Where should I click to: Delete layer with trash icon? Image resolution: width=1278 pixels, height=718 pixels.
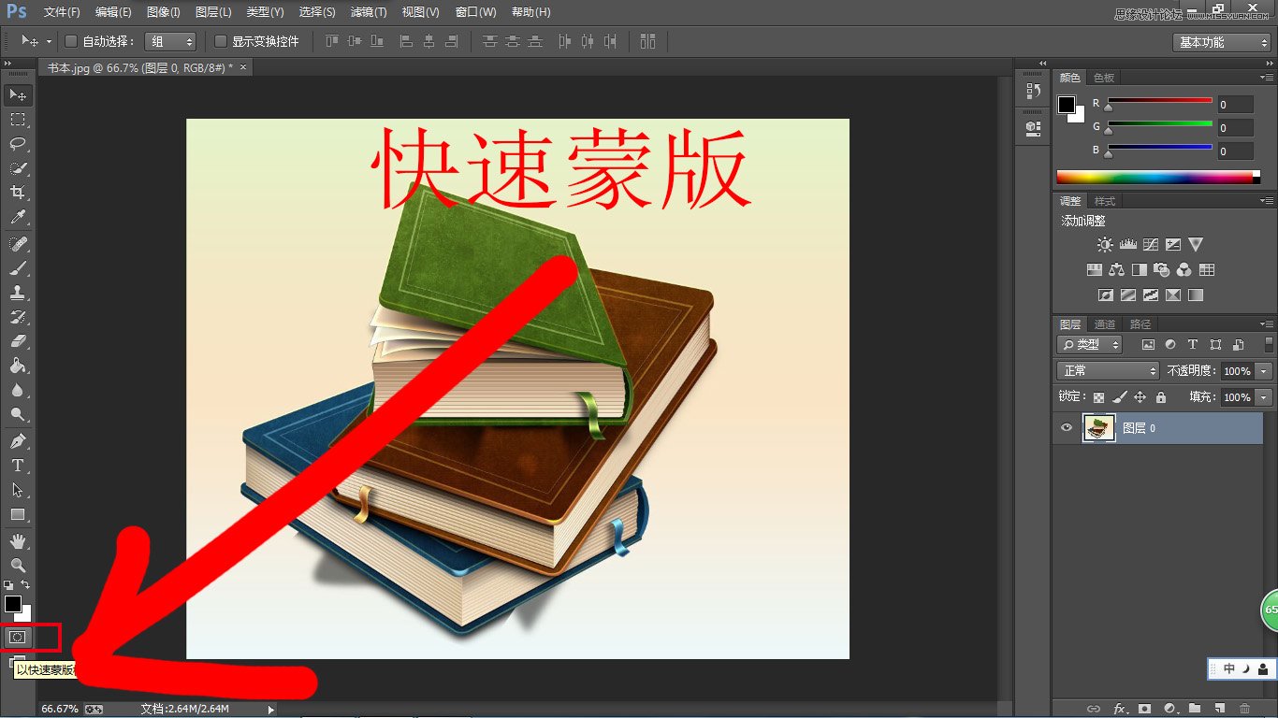click(1244, 709)
